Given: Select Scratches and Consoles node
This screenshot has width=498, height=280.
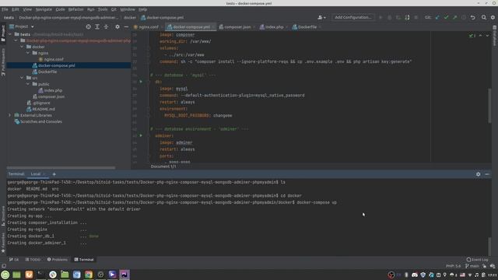Looking at the screenshot, I should [x=38, y=121].
